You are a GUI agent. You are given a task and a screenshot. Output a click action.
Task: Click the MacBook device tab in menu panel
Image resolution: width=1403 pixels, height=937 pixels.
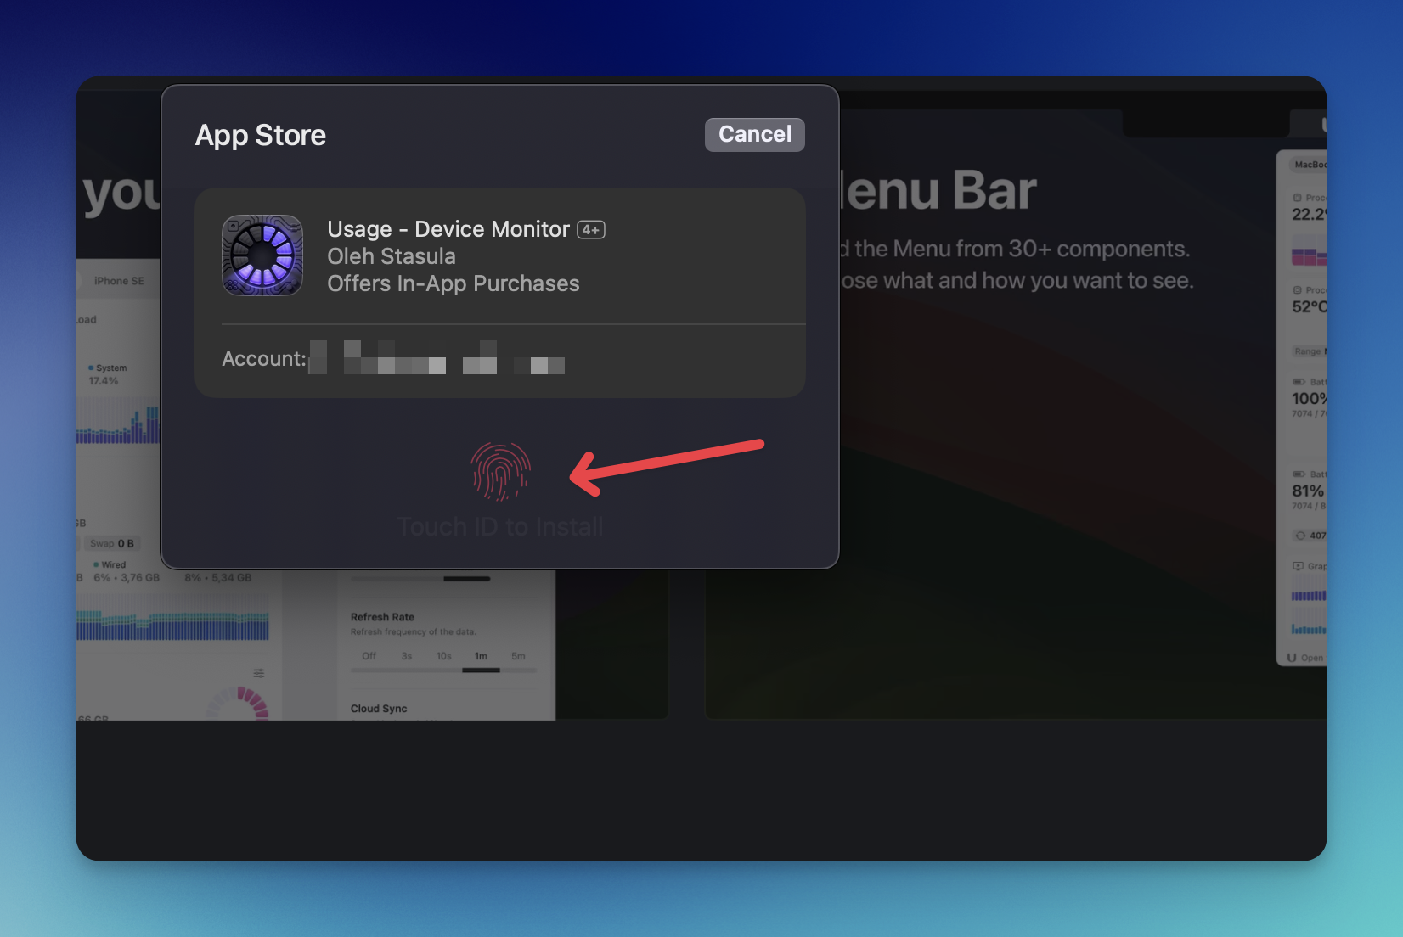(1309, 165)
